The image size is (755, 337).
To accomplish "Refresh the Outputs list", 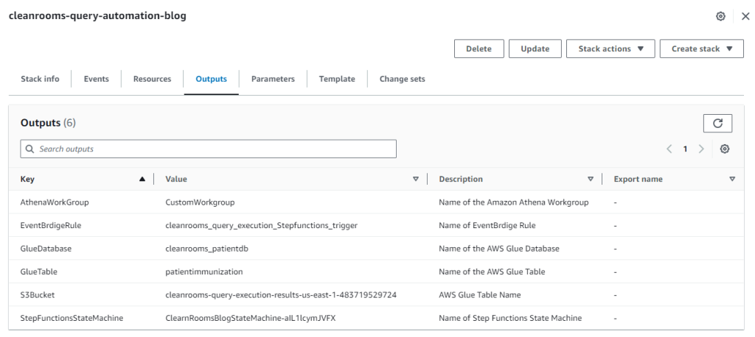I will (717, 123).
